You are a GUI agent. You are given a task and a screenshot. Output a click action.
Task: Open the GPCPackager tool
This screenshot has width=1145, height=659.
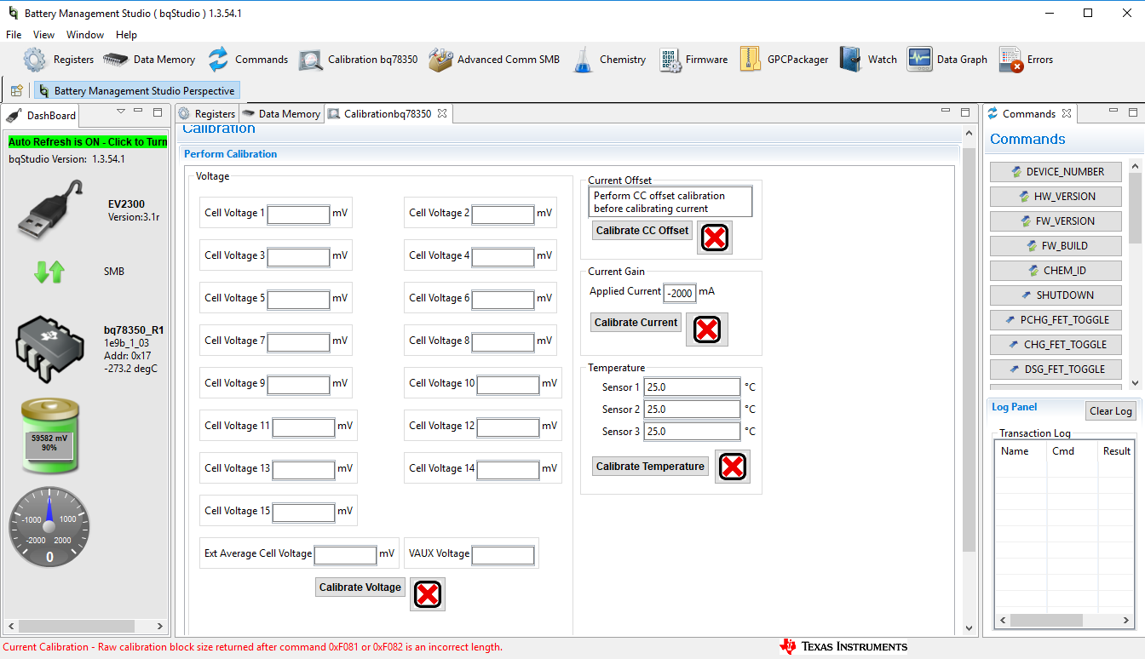click(784, 60)
